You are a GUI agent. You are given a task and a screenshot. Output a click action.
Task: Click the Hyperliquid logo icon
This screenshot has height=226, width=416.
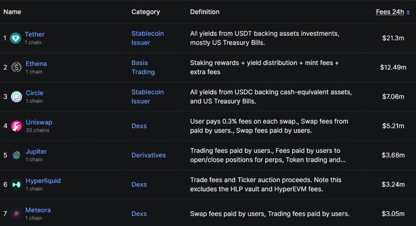[x=16, y=184]
